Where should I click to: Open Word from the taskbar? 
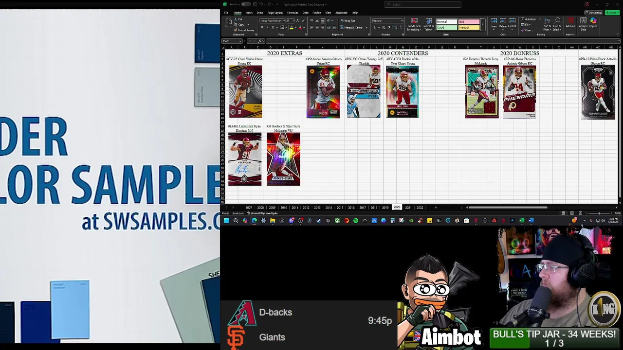[531, 221]
